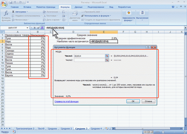Select the Среднее 2 sheet tab

pyautogui.click(x=66, y=128)
